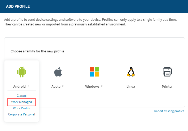Click 'Choose a family for the new profile' heading
The image size is (188, 131).
37,51
